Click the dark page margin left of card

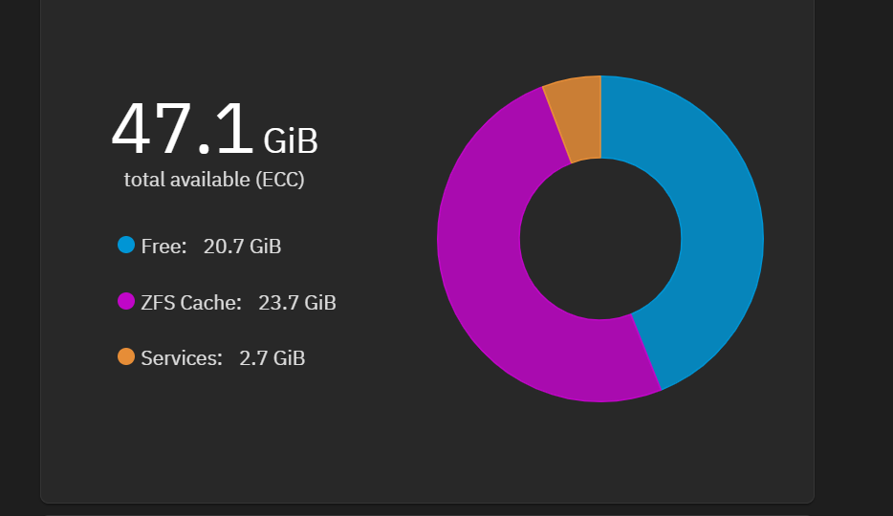click(x=20, y=256)
